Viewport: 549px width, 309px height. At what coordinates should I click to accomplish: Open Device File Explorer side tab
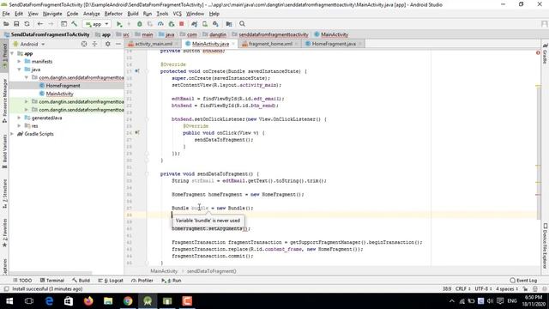point(546,246)
